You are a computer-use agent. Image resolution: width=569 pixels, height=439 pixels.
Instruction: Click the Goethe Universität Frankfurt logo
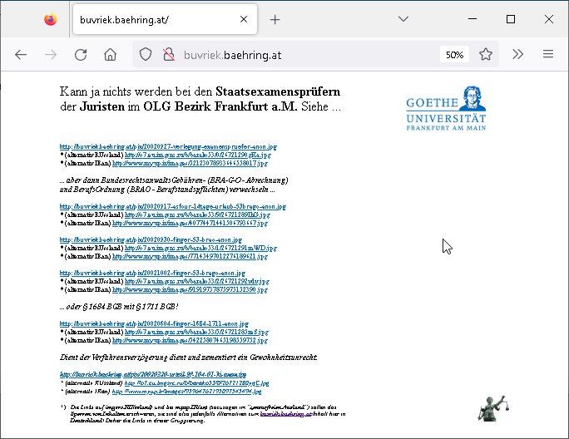coord(447,110)
